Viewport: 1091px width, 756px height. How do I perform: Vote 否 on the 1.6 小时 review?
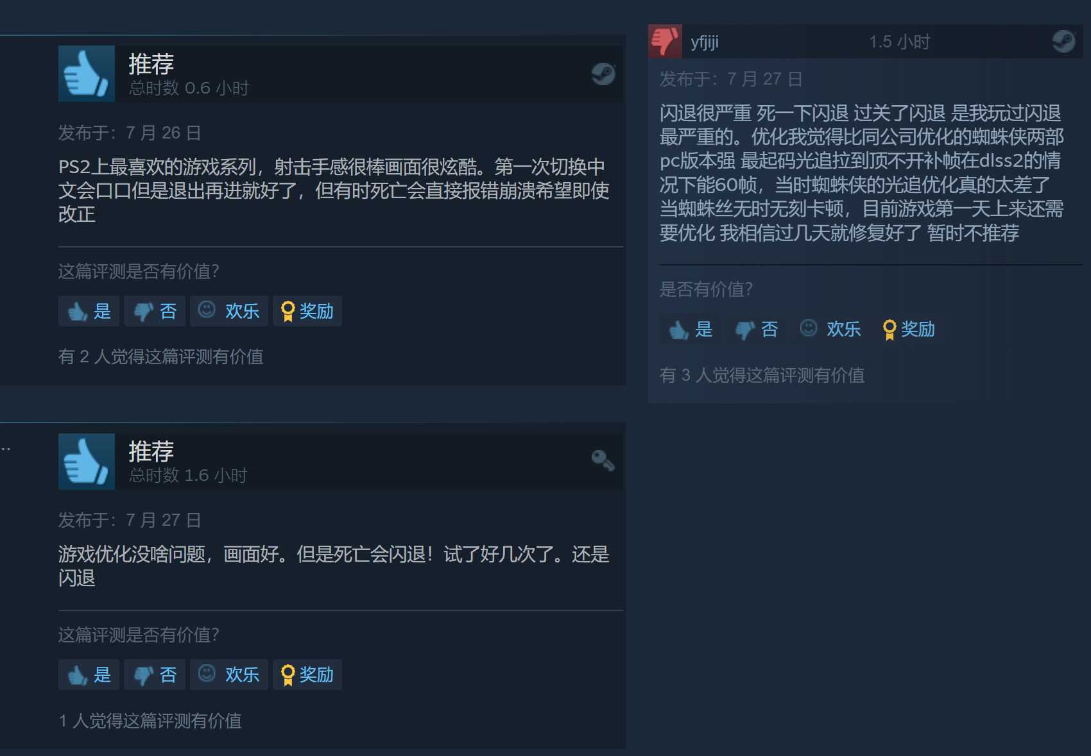click(155, 675)
